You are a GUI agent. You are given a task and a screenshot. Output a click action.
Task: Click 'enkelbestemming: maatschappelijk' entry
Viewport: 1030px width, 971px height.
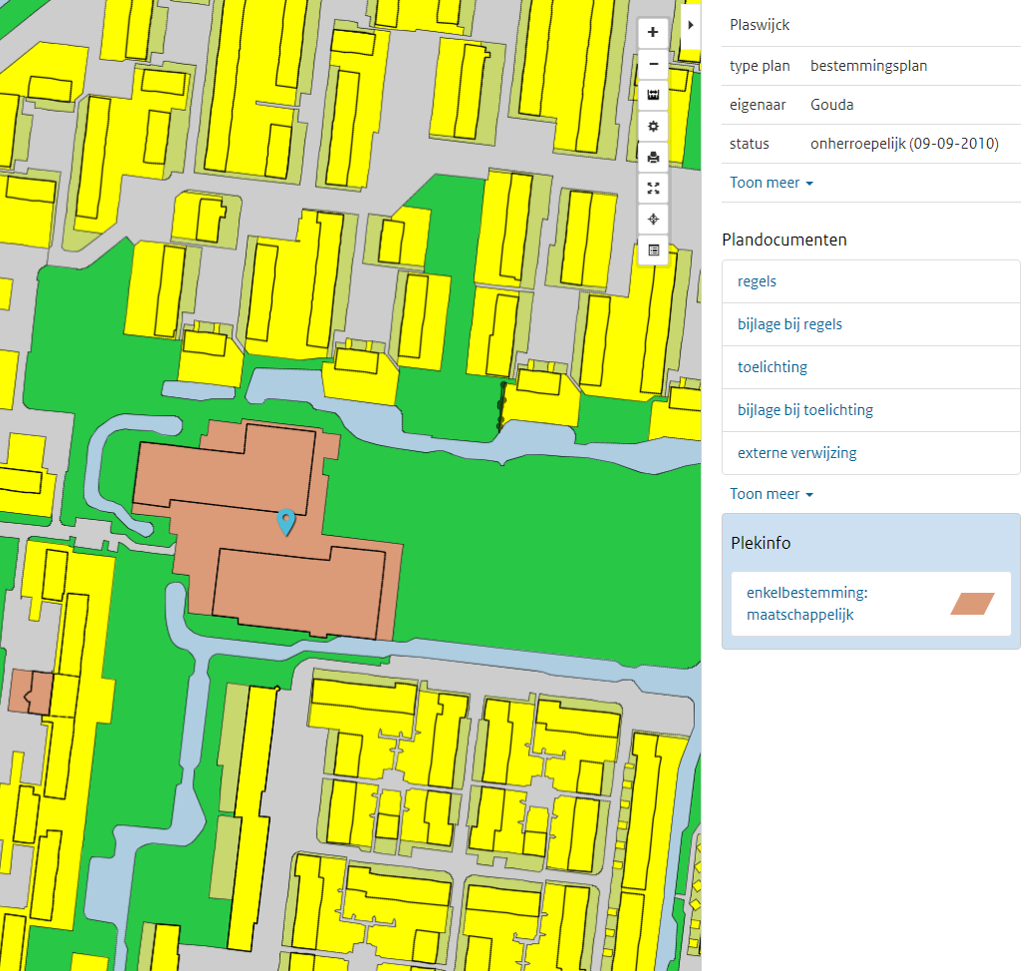coord(806,603)
